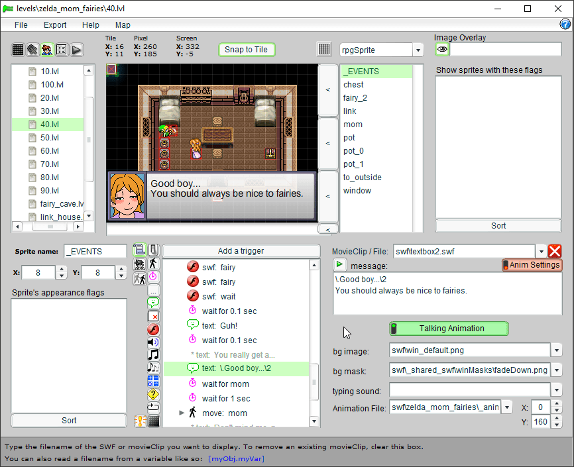
Task: Click the pink stopwatch wait trigger icon
Action: pos(153,276)
